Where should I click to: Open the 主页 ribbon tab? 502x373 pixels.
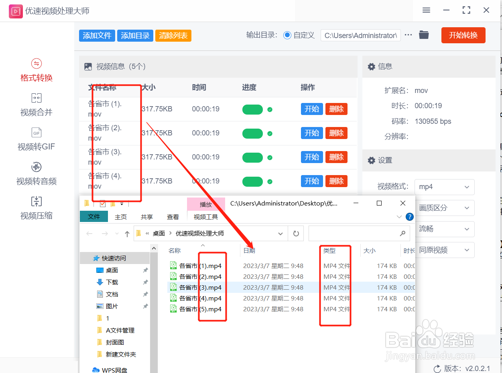[121, 217]
